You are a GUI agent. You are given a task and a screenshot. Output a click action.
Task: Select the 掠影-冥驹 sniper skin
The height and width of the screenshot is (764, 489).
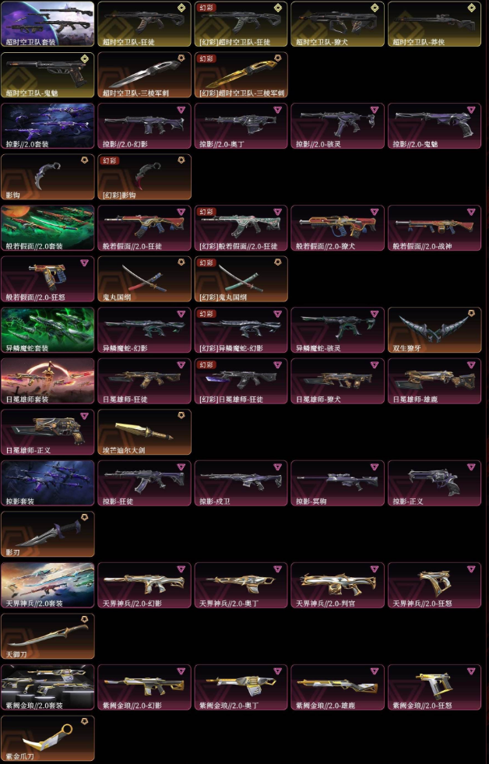coord(337,483)
